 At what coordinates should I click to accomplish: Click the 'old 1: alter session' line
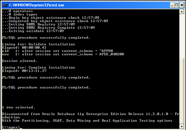(x=57, y=51)
